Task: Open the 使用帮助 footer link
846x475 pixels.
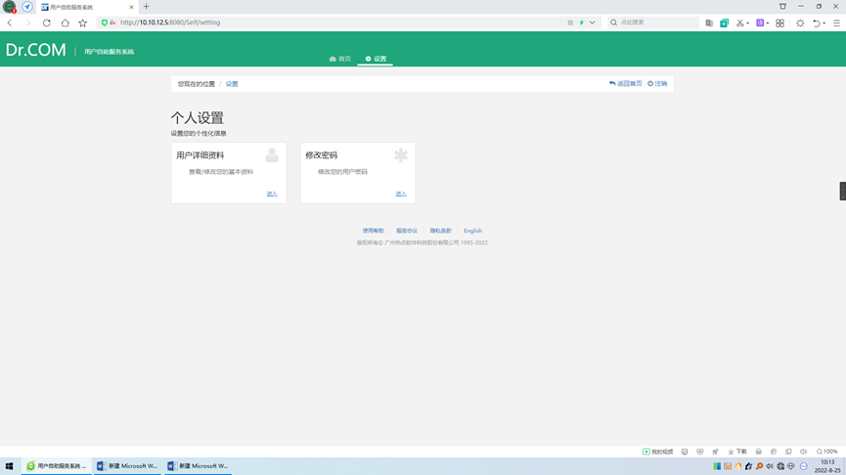Action: point(374,231)
